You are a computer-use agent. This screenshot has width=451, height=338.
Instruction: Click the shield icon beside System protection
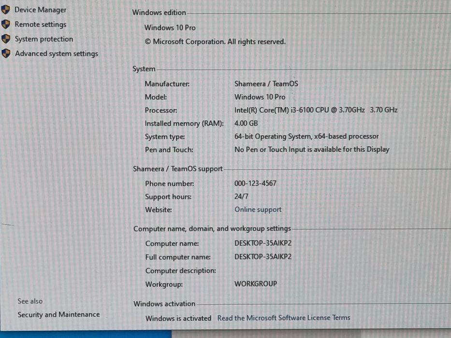(x=6, y=39)
